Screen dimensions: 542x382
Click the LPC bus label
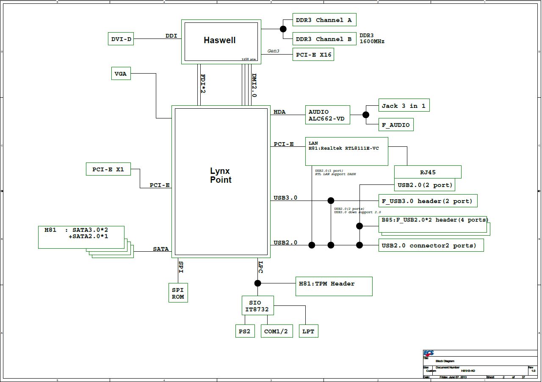(260, 267)
